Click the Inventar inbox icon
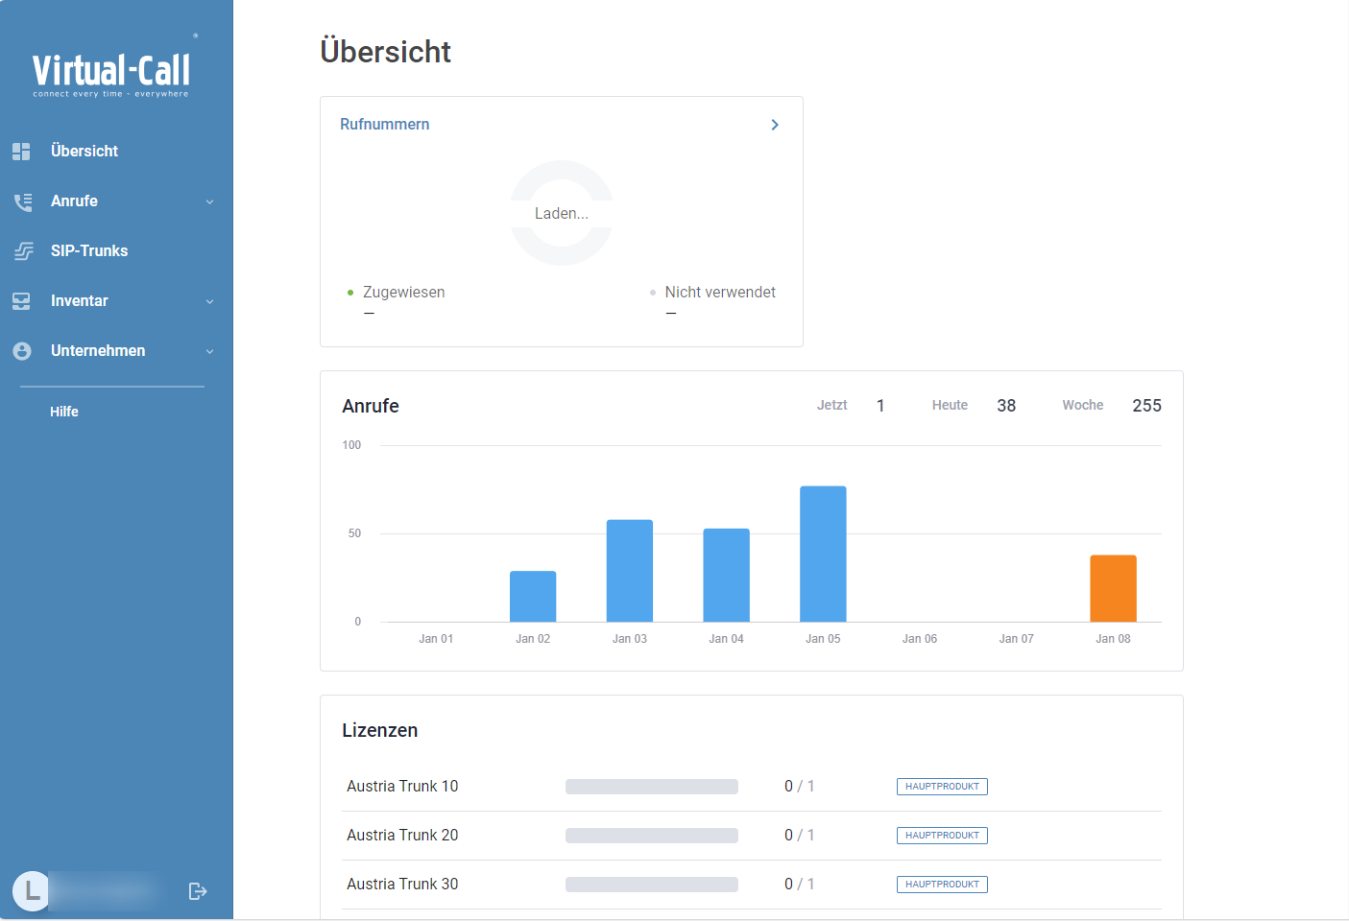Viewport: 1349px width, 921px height. (21, 300)
